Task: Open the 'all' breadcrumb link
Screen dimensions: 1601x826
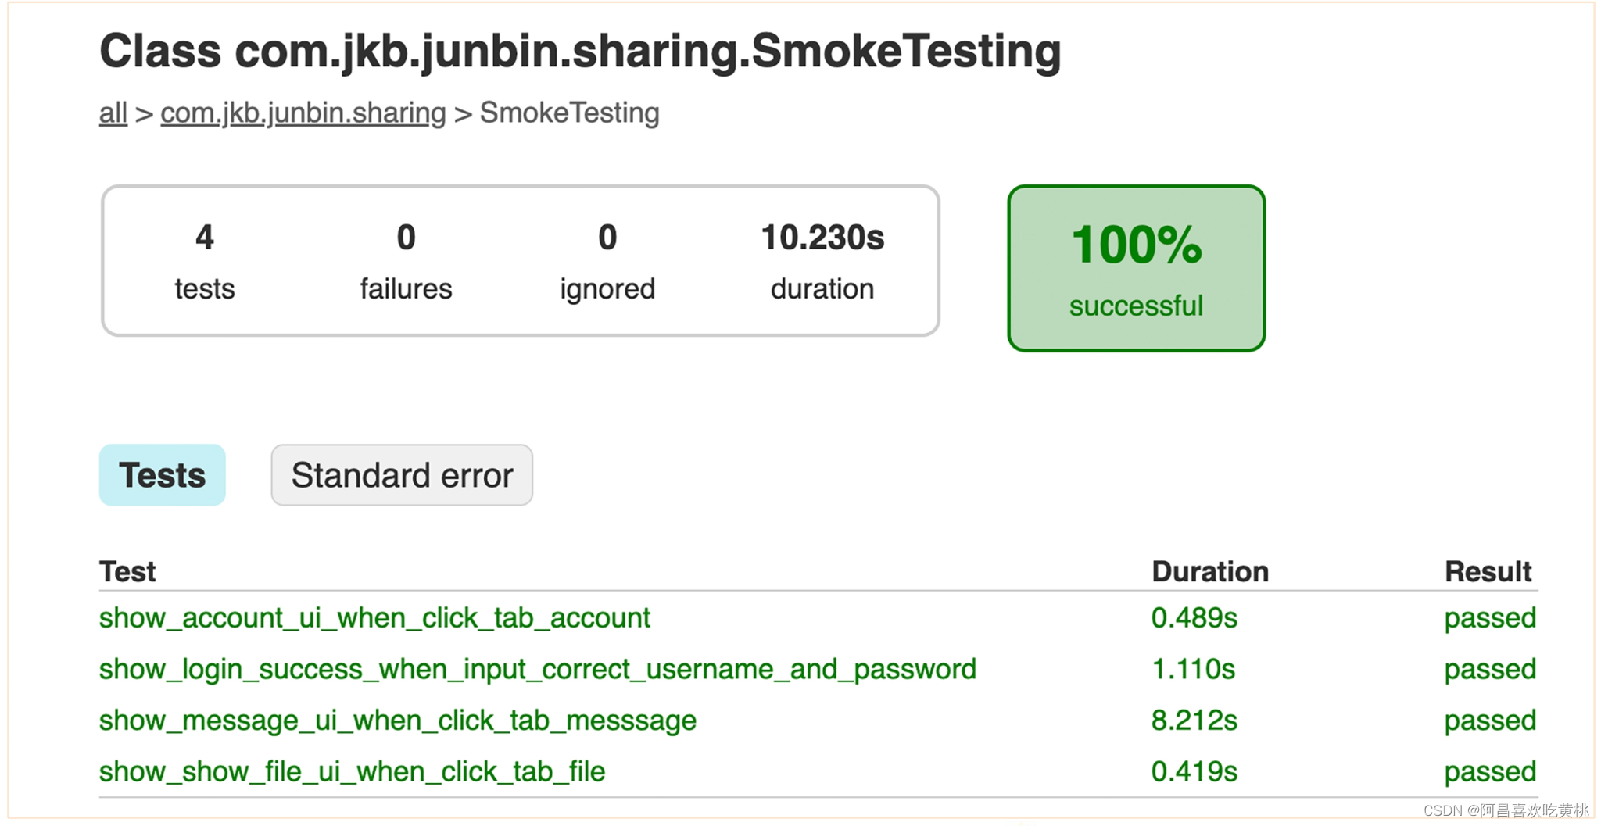Action: [x=113, y=113]
